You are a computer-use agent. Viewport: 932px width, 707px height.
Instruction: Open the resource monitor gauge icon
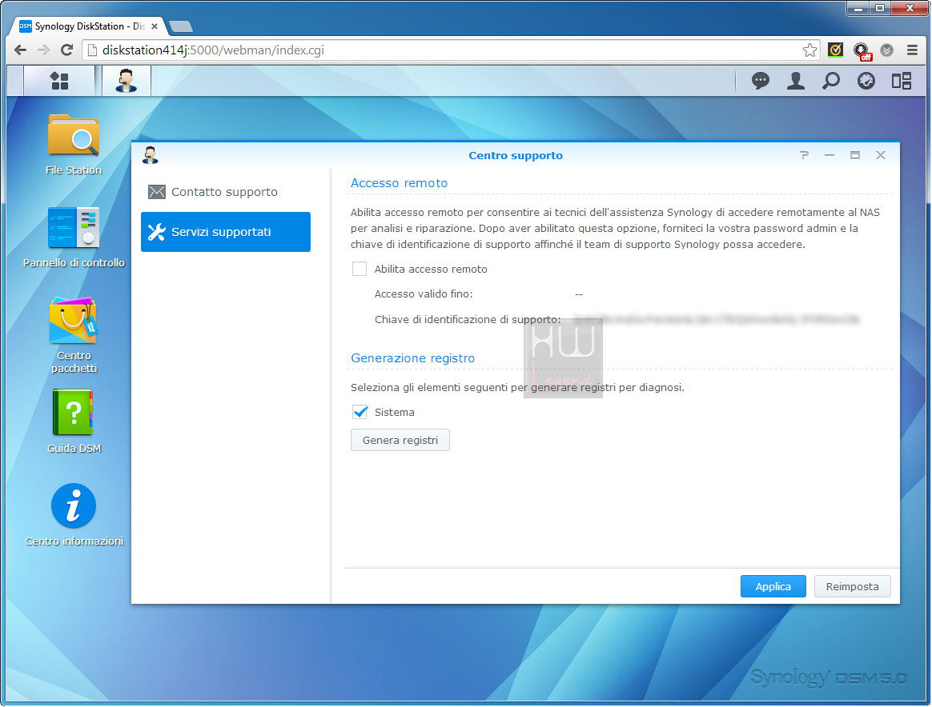point(866,81)
